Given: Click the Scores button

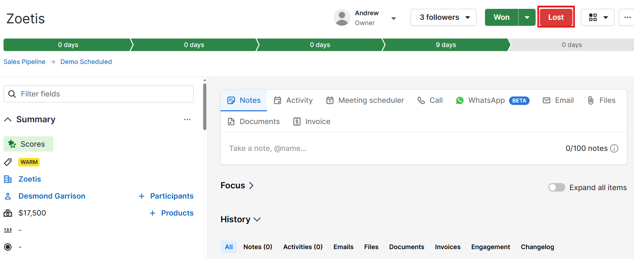Looking at the screenshot, I should (x=28, y=144).
